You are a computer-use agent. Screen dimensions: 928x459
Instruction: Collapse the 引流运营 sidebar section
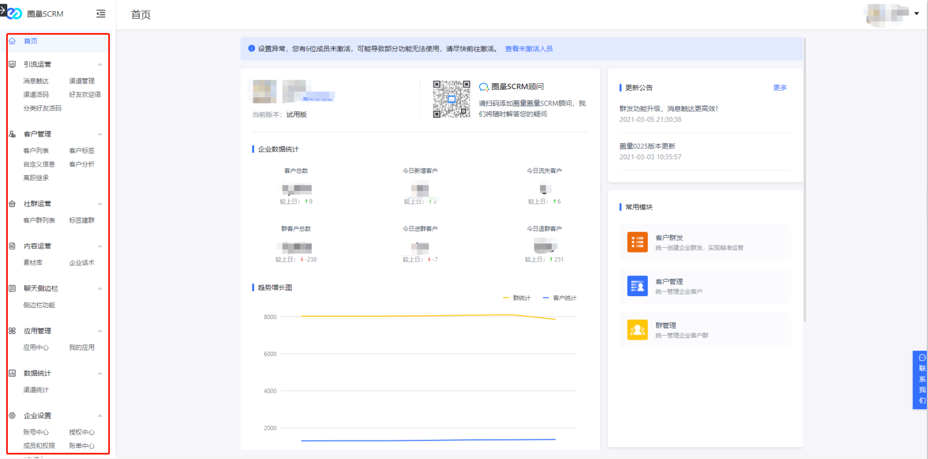(100, 64)
